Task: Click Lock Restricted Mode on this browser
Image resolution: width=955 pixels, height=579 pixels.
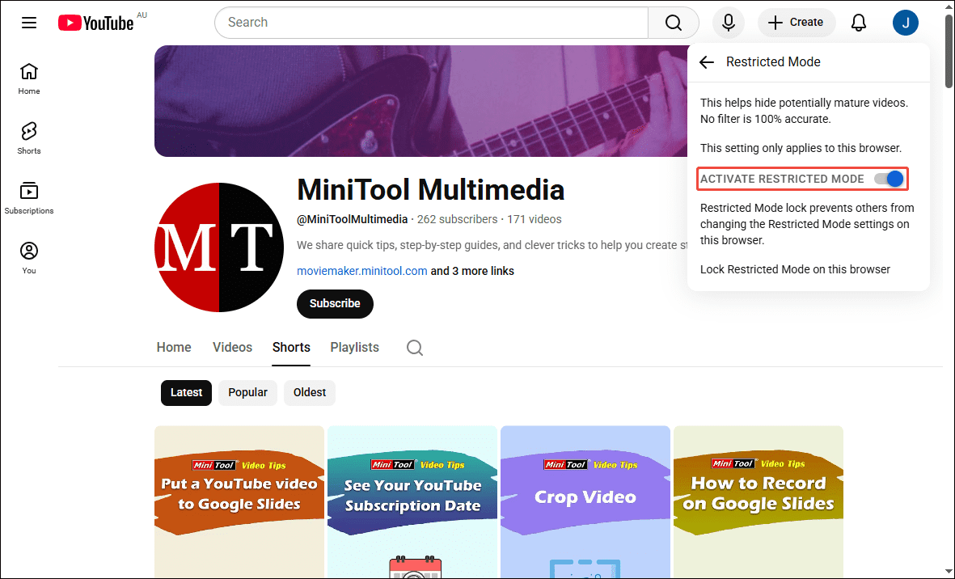Action: pos(795,269)
